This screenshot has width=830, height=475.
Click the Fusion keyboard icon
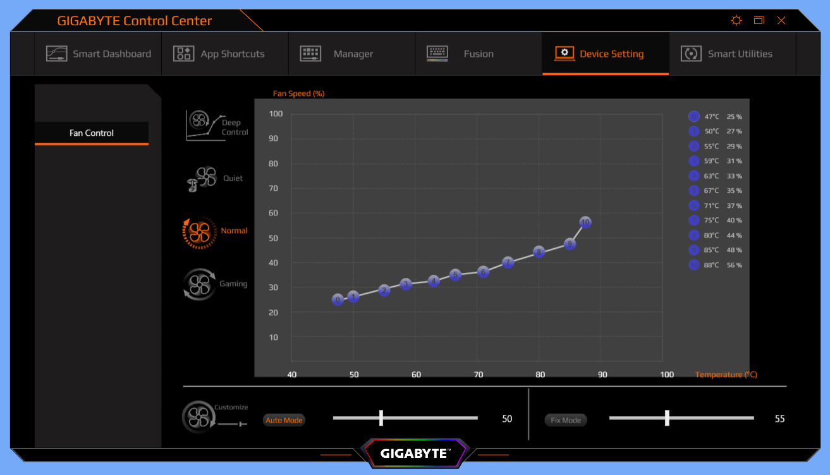click(x=437, y=54)
